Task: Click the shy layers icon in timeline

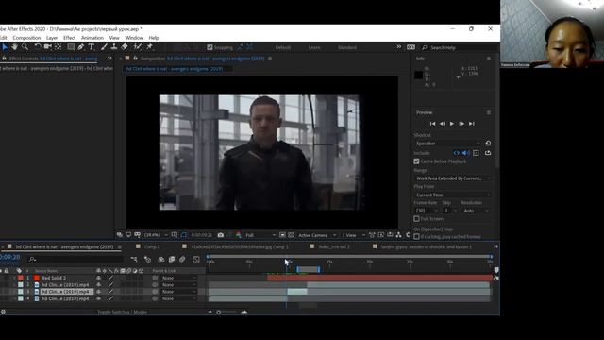Action: pyautogui.click(x=161, y=259)
